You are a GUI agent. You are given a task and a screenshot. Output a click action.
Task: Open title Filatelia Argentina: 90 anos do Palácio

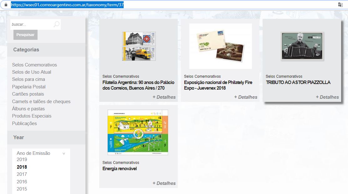click(x=138, y=85)
